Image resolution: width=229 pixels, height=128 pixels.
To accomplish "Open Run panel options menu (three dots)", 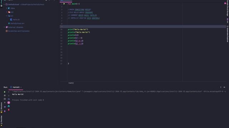I will tap(221, 87).
